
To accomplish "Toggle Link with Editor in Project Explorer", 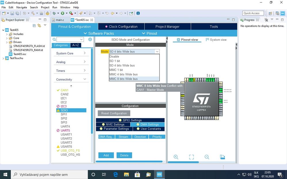I will (39, 26).
